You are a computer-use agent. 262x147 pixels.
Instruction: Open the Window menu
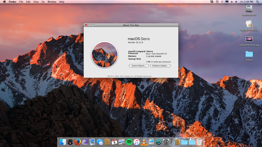[x=52, y=2]
